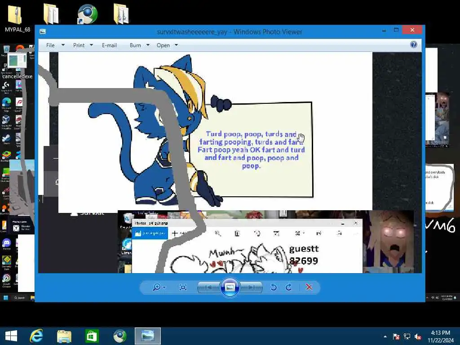
Task: Maximize the Windows Photo Viewer window
Action: coord(396,30)
